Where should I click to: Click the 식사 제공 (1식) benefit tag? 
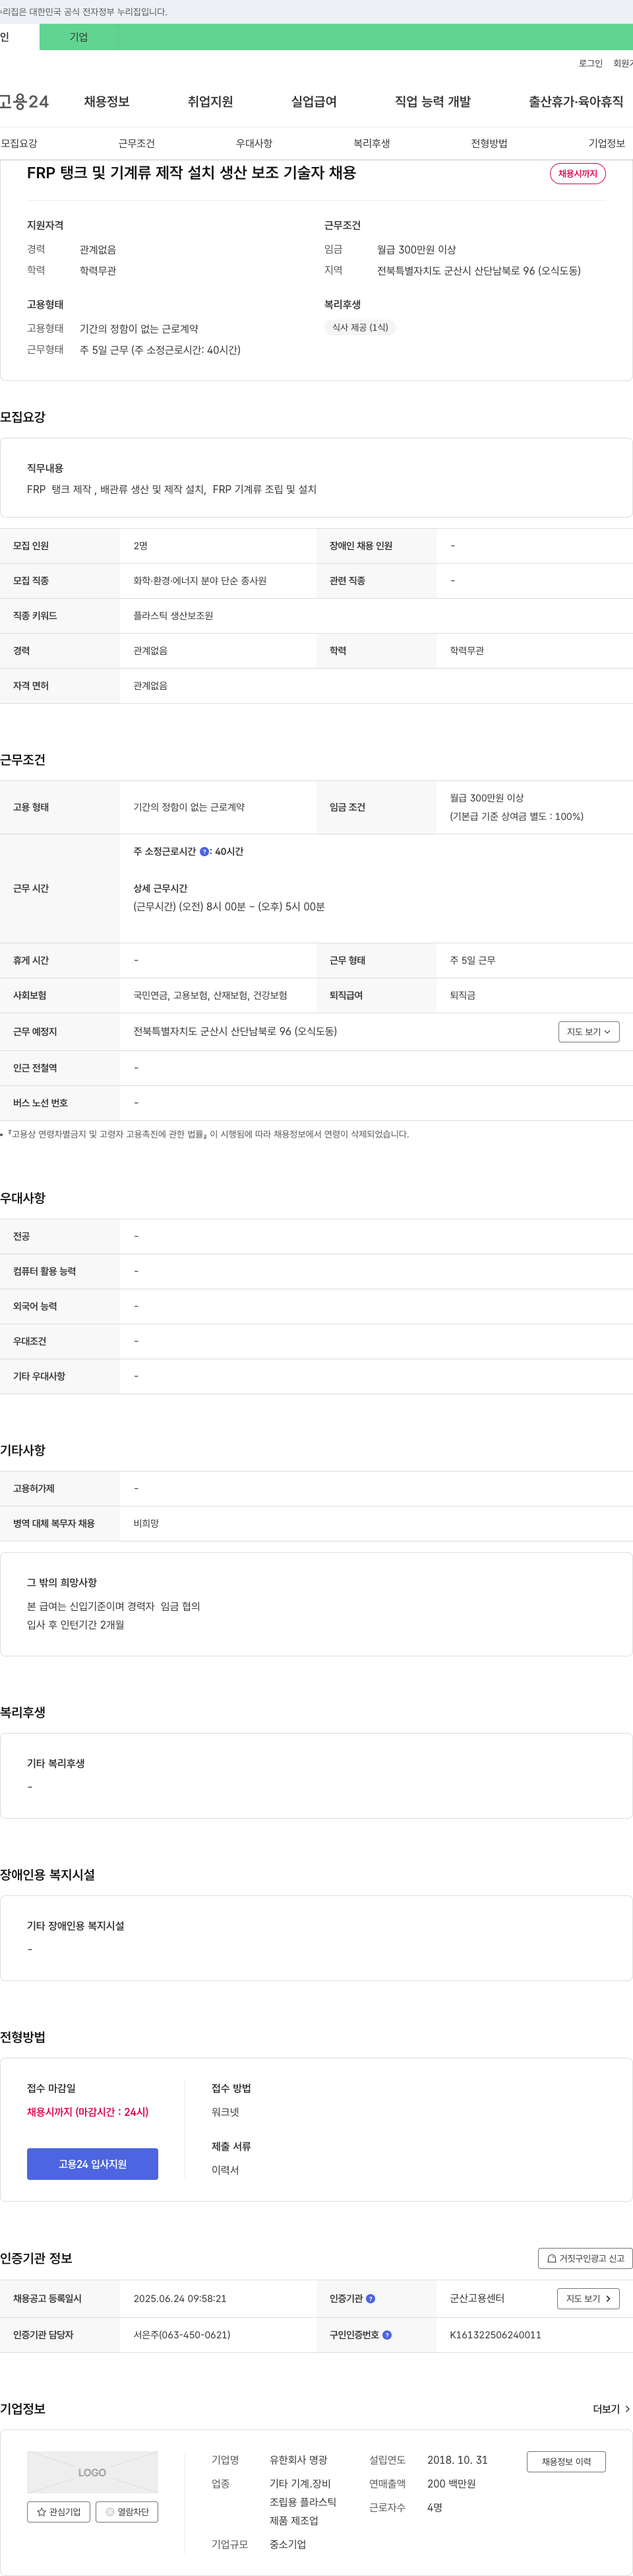pyautogui.click(x=361, y=327)
